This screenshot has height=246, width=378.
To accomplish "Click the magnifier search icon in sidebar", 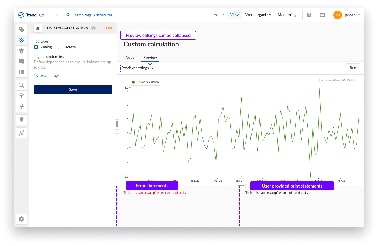I will click(21, 85).
